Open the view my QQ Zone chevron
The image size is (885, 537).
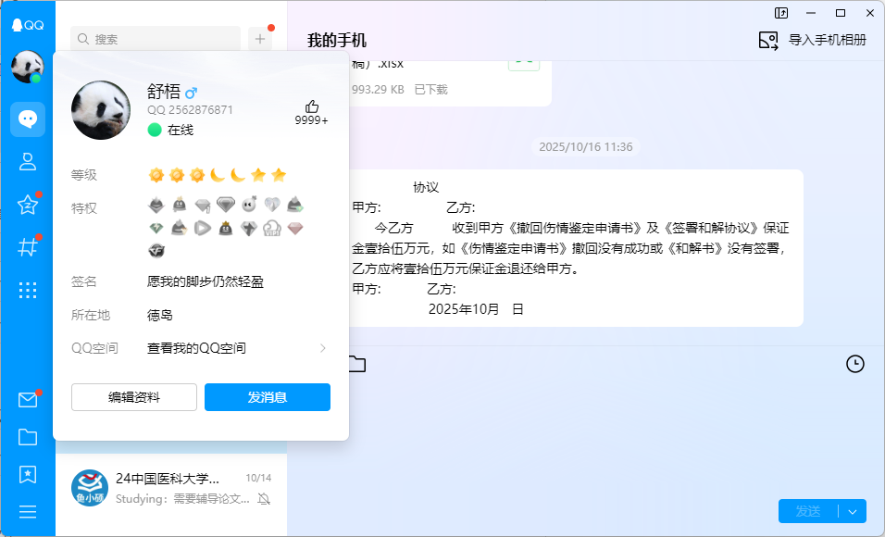322,348
